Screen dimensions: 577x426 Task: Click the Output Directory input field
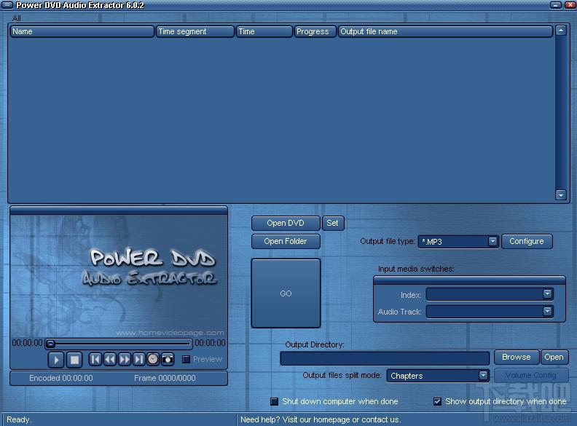click(x=385, y=358)
